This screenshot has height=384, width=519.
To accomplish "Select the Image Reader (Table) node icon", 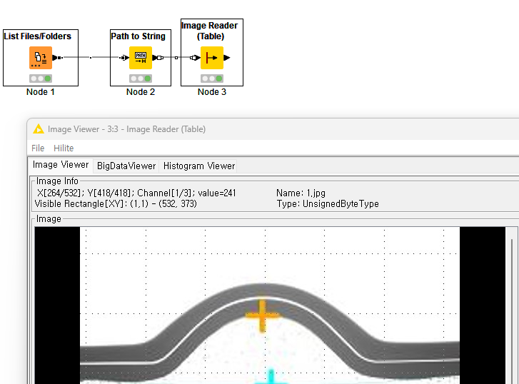I will (x=212, y=58).
